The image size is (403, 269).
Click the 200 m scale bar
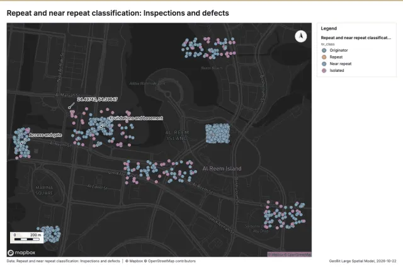pos(26,238)
